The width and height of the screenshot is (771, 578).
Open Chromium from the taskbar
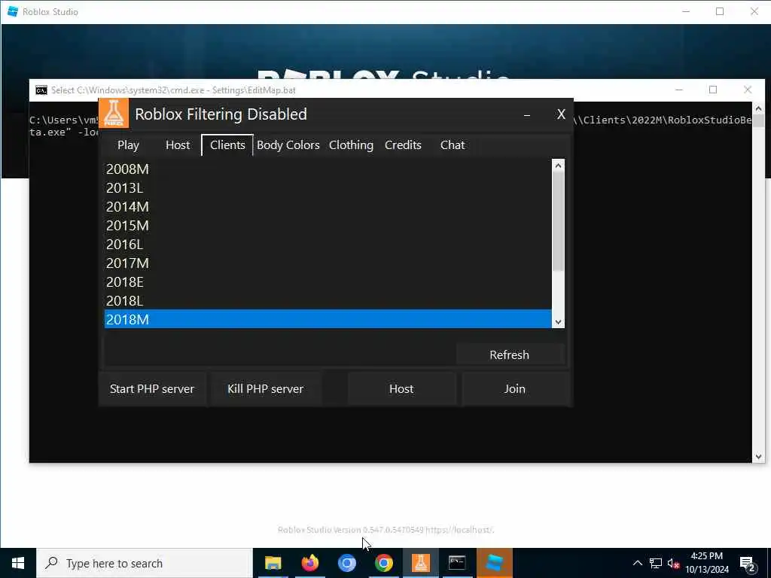(346, 563)
